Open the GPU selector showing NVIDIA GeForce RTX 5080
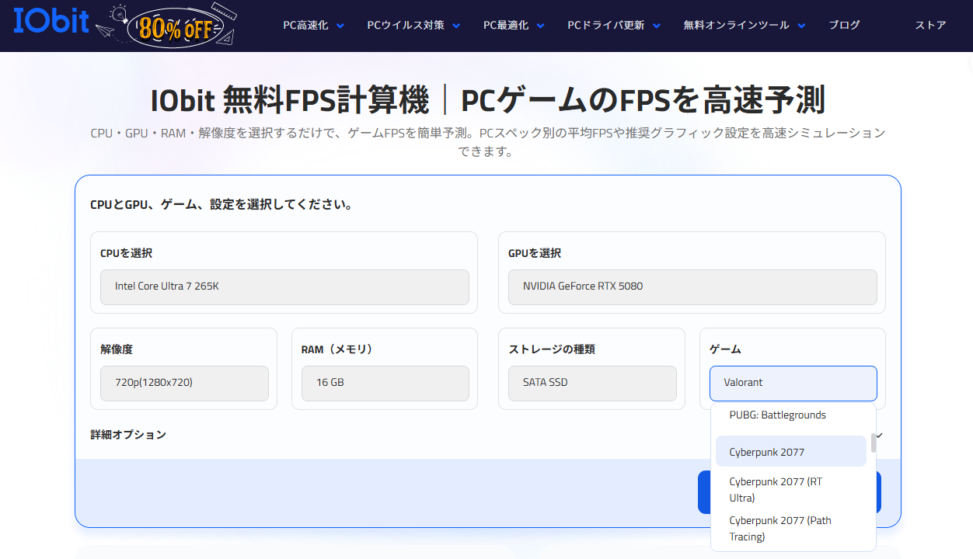Viewport: 973px width, 559px height. [x=692, y=286]
